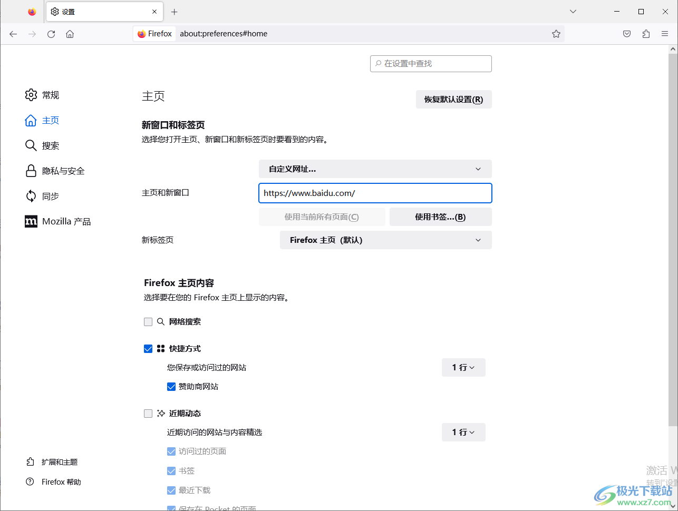Viewport: 678px width, 511px height.
Task: Open the Firefox application menu
Action: click(665, 34)
